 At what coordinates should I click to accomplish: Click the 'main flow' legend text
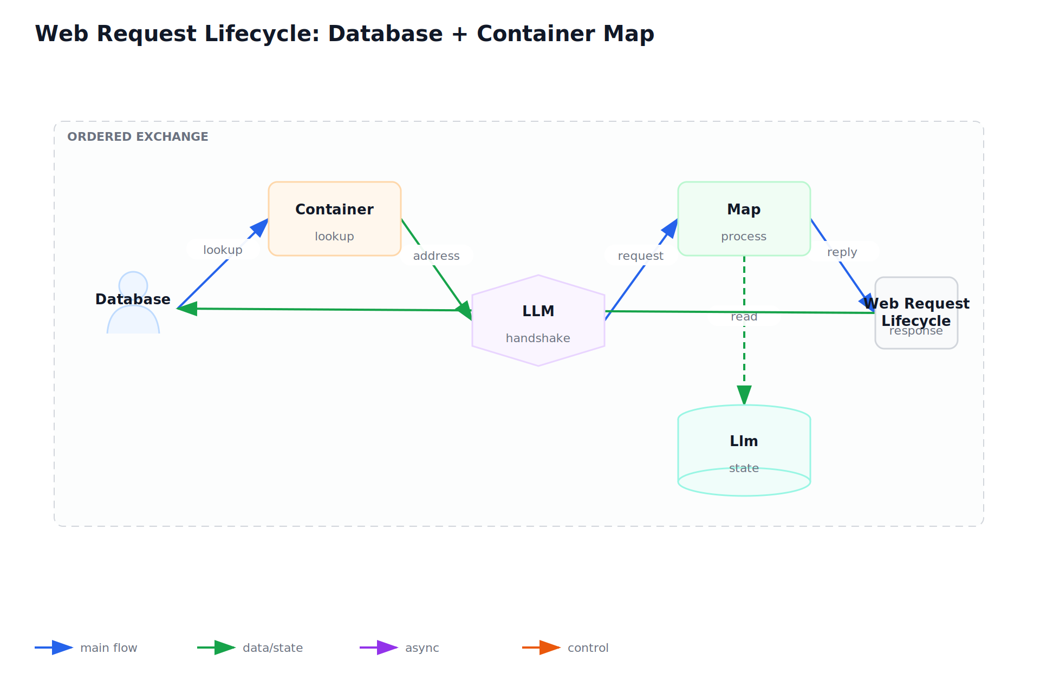[109, 648]
